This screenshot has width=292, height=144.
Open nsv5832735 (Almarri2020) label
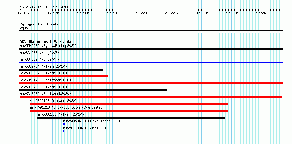[60, 114]
